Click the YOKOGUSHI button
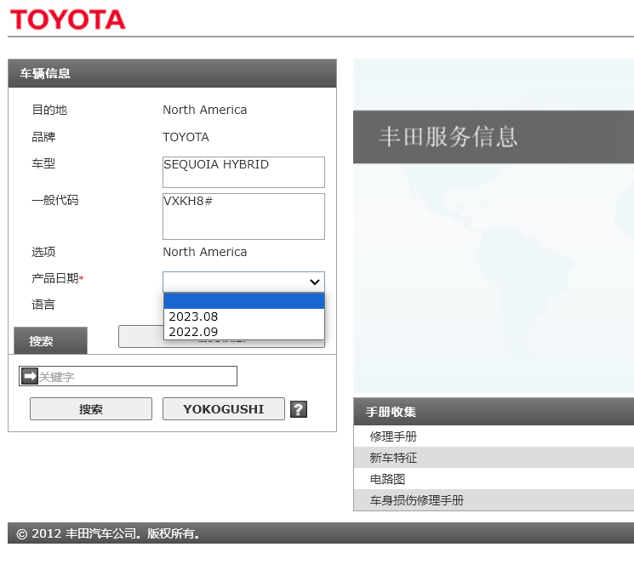This screenshot has height=570, width=634. (223, 409)
